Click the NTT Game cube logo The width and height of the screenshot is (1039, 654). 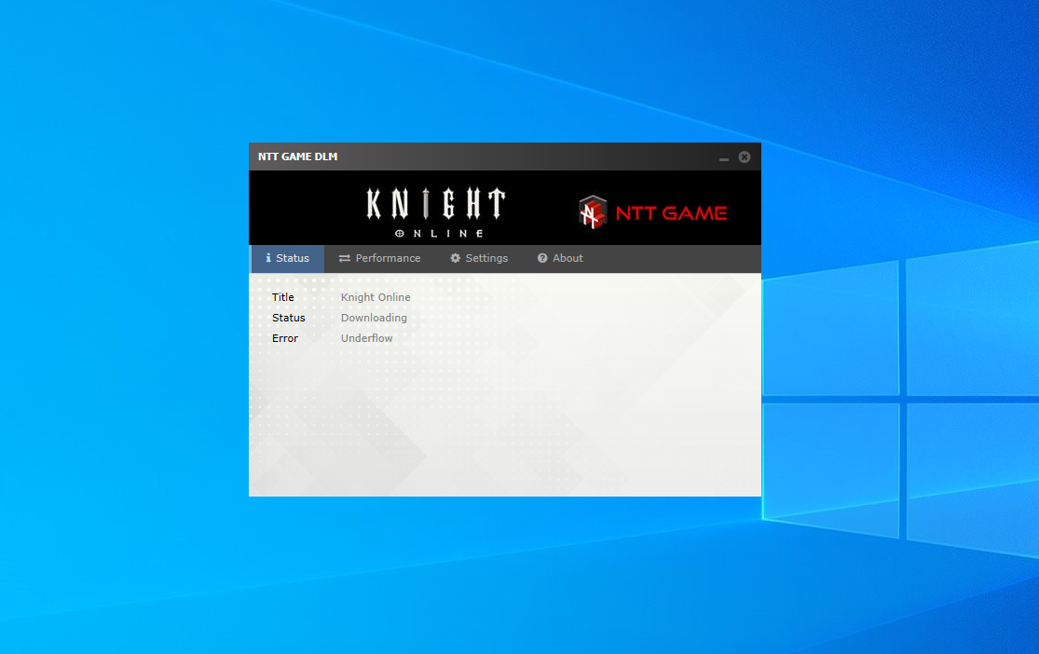(x=593, y=212)
